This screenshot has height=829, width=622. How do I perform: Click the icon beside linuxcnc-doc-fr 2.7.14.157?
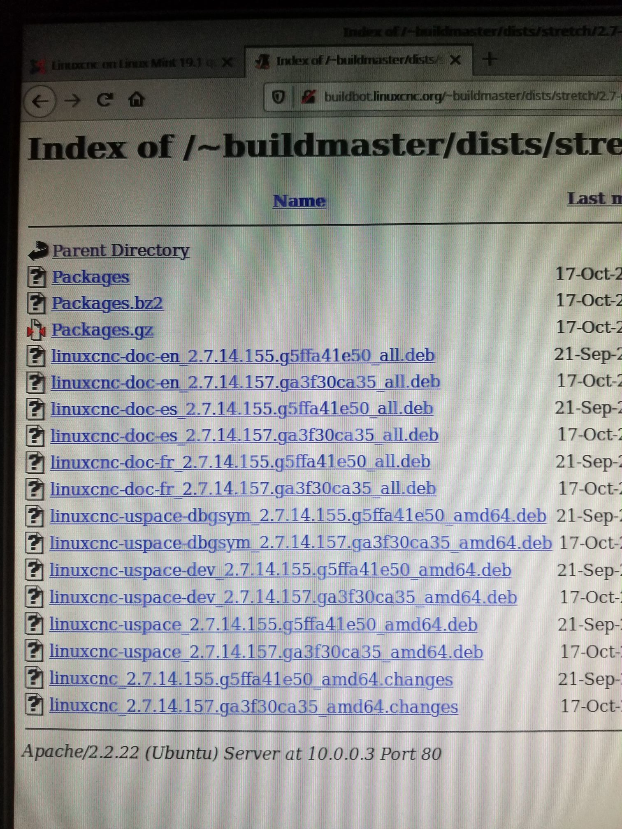point(35,490)
